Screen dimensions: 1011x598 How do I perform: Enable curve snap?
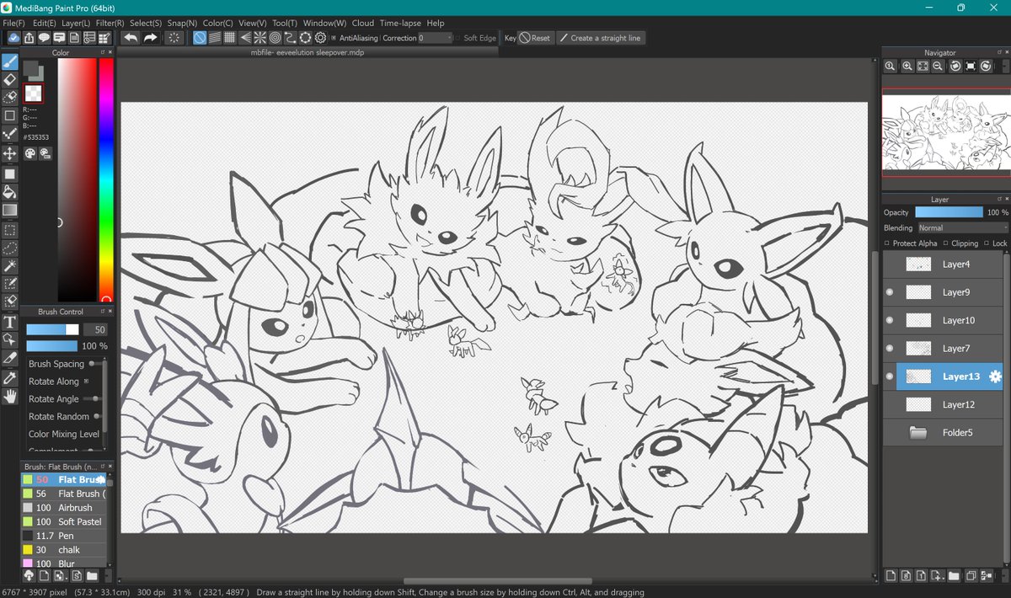[290, 38]
